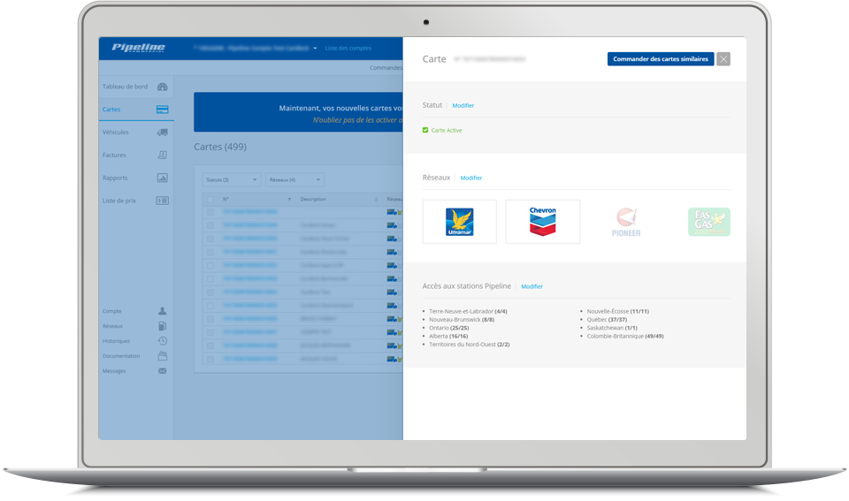This screenshot has height=501, width=849.
Task: Open Messages in the sidebar
Action: (x=114, y=371)
